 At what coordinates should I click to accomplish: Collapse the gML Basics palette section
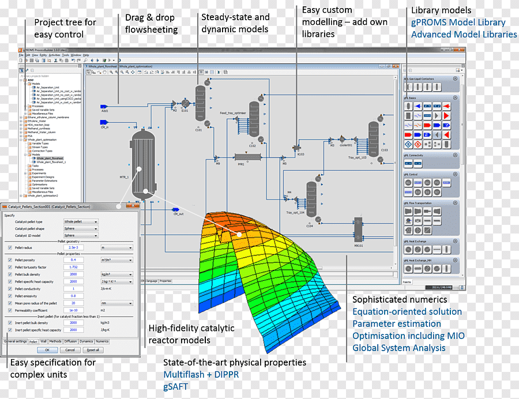454,99
